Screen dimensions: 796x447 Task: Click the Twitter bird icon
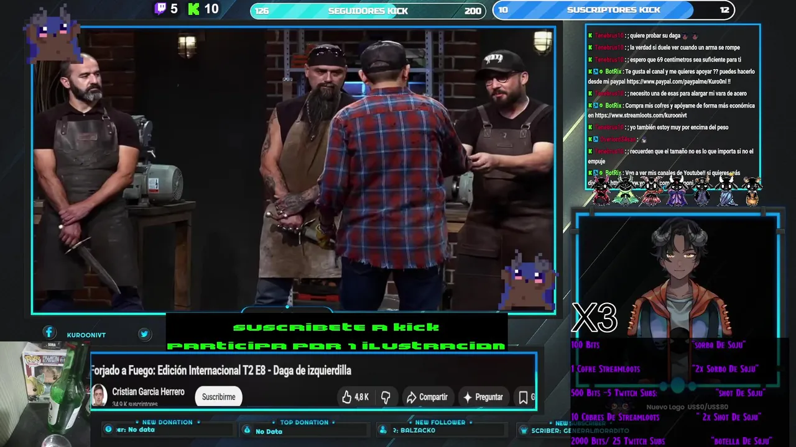[144, 334]
